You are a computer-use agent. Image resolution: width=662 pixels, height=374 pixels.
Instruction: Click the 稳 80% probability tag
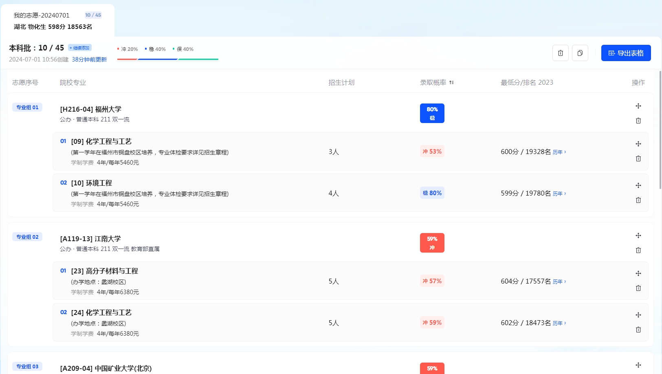(x=432, y=193)
